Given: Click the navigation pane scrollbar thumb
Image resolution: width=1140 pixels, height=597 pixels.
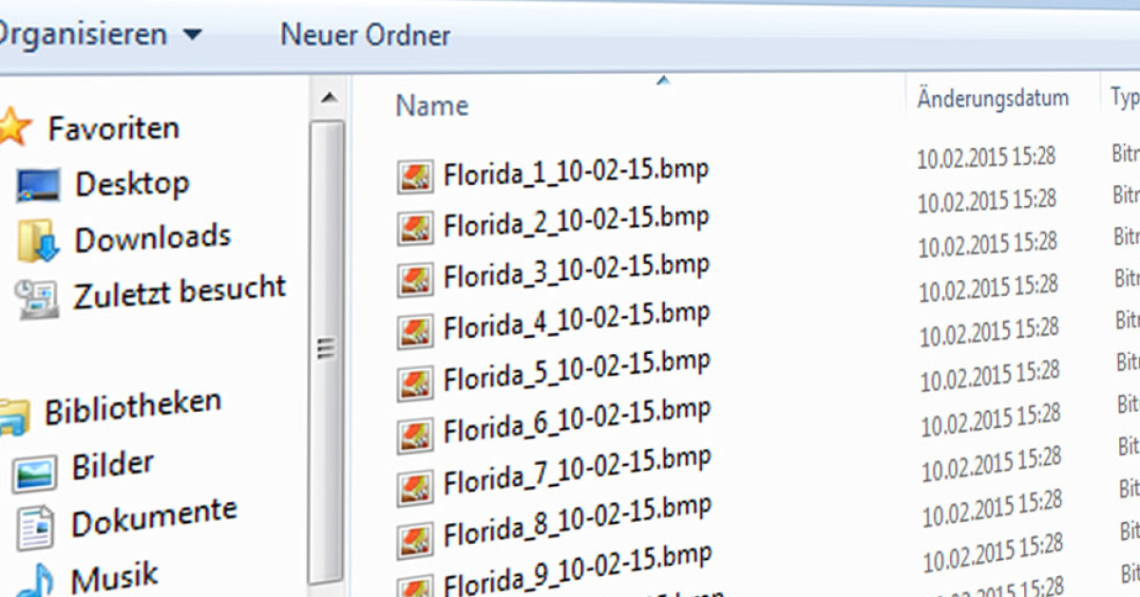Looking at the screenshot, I should (327, 347).
